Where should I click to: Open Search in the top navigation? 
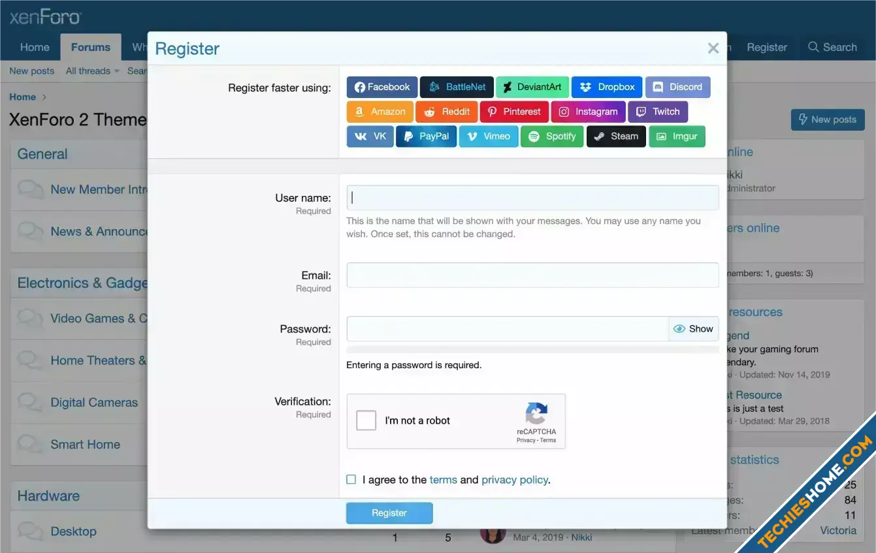click(832, 47)
